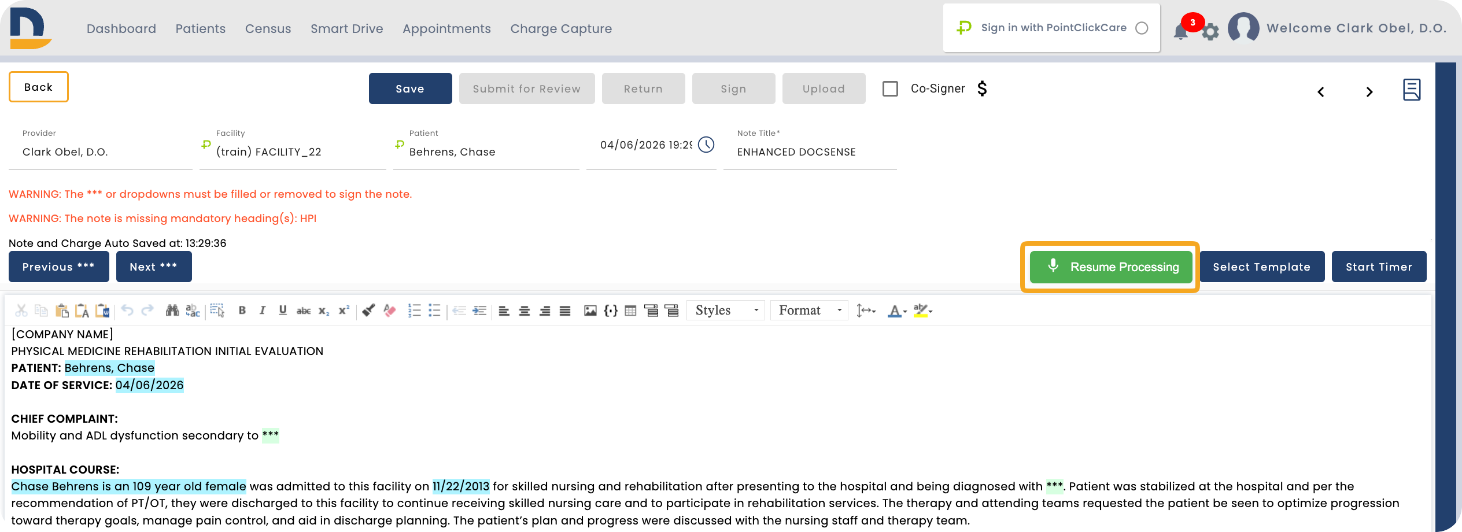This screenshot has width=1462, height=532.
Task: Open the Census menu
Action: 268,28
